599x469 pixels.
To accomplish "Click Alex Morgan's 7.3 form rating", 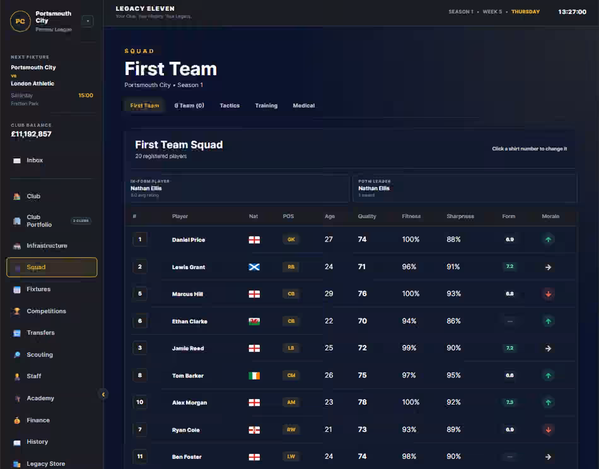I will click(509, 402).
